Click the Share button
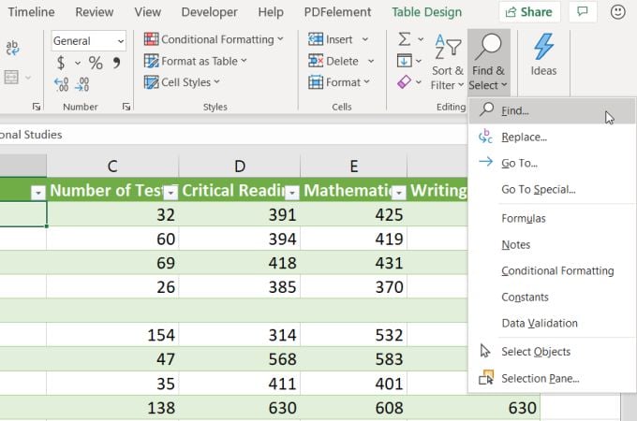Image resolution: width=637 pixels, height=421 pixels. coord(529,12)
